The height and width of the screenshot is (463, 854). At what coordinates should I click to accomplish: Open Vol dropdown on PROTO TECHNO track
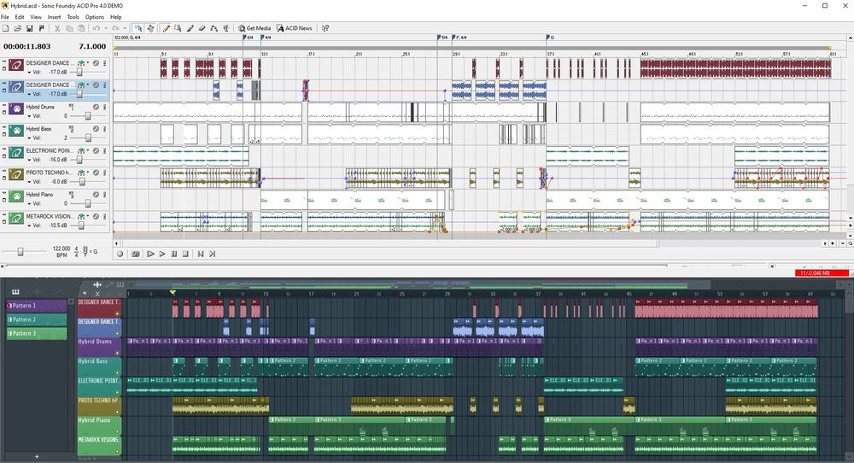point(29,181)
